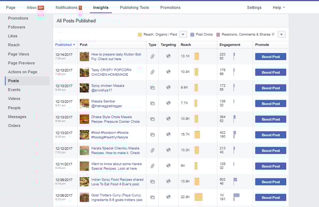Open the top Promotions tab

click(x=170, y=7)
